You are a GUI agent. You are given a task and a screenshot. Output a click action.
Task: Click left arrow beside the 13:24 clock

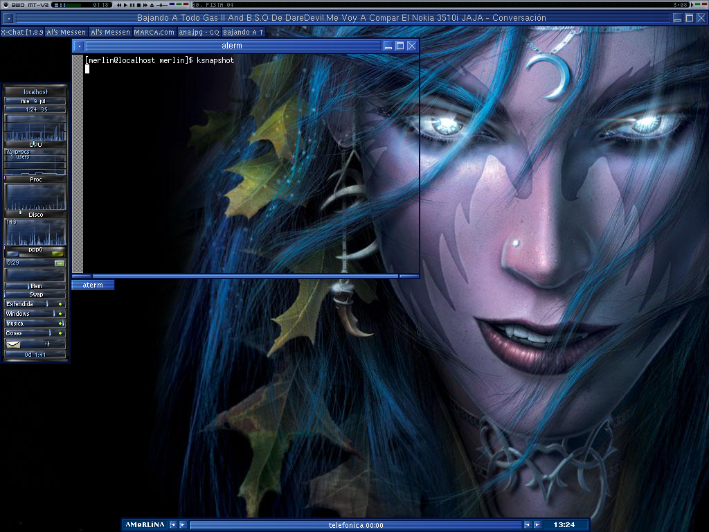527,525
